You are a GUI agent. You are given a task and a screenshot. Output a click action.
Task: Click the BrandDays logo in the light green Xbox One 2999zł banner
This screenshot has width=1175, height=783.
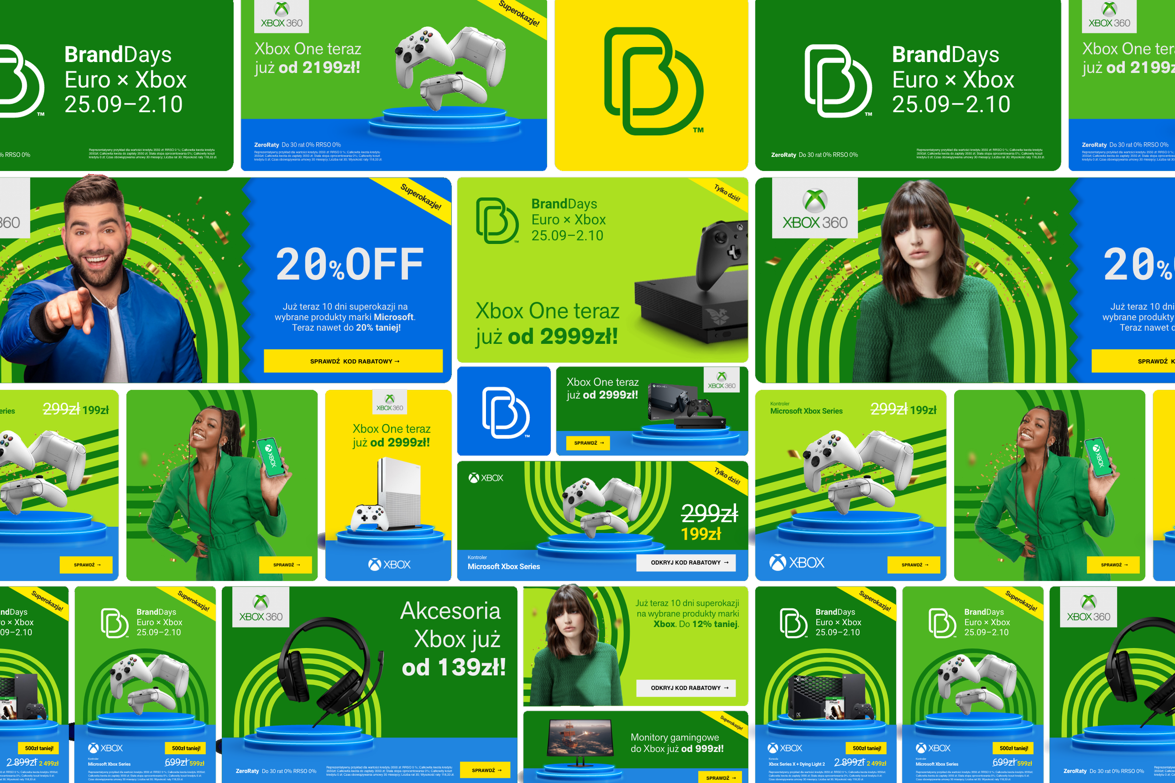[497, 220]
